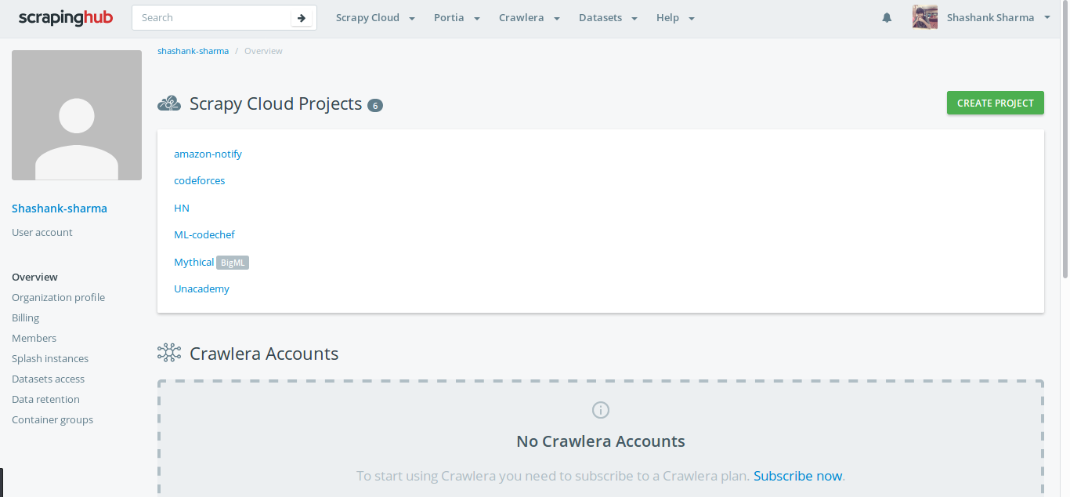Click the BigML badge next to Mythical

(233, 263)
